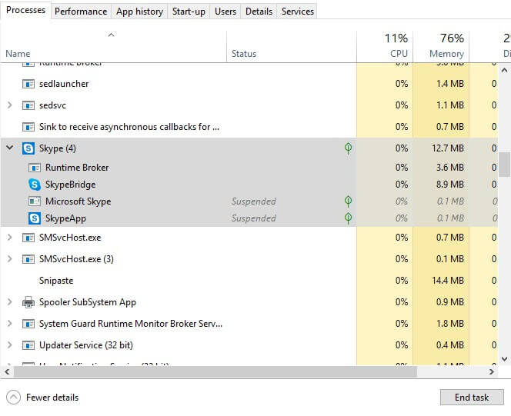The width and height of the screenshot is (511, 416).
Task: Sort by the CPU column header
Action: 385,46
